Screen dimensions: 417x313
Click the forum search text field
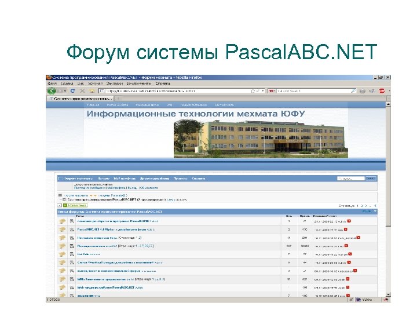pyautogui.click(x=351, y=179)
